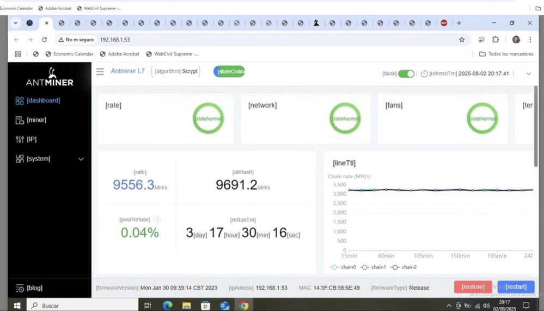The image size is (544, 311).
Task: Open a new tab with plus button
Action: click(459, 23)
